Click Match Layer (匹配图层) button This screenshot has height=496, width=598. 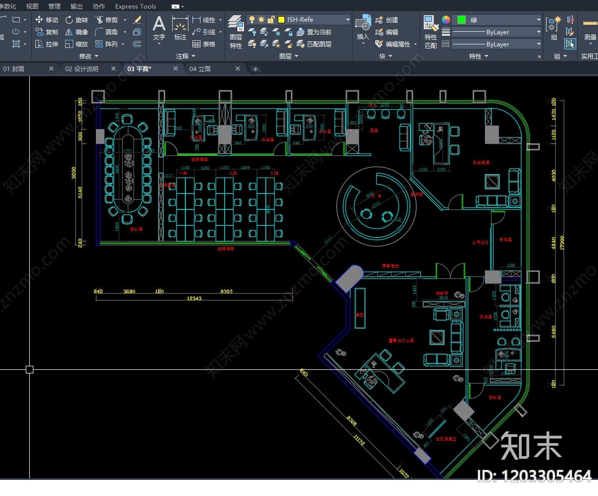click(x=314, y=44)
